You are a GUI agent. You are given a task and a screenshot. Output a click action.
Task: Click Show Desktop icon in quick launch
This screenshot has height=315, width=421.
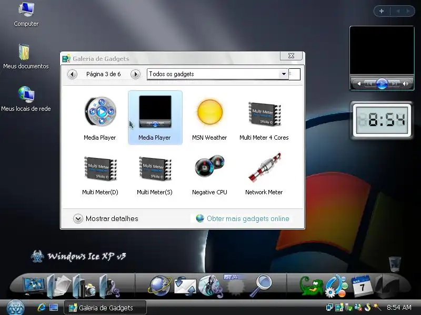coord(54,308)
